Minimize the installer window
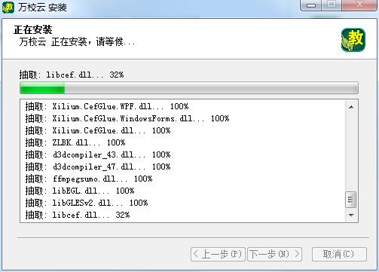This screenshot has height=272, width=379. (311, 5)
